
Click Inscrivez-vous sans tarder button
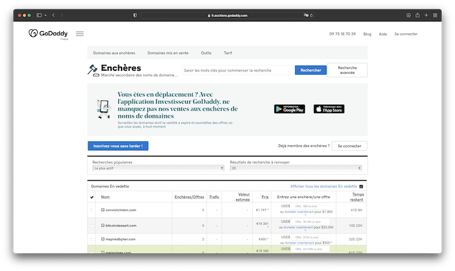pos(118,146)
